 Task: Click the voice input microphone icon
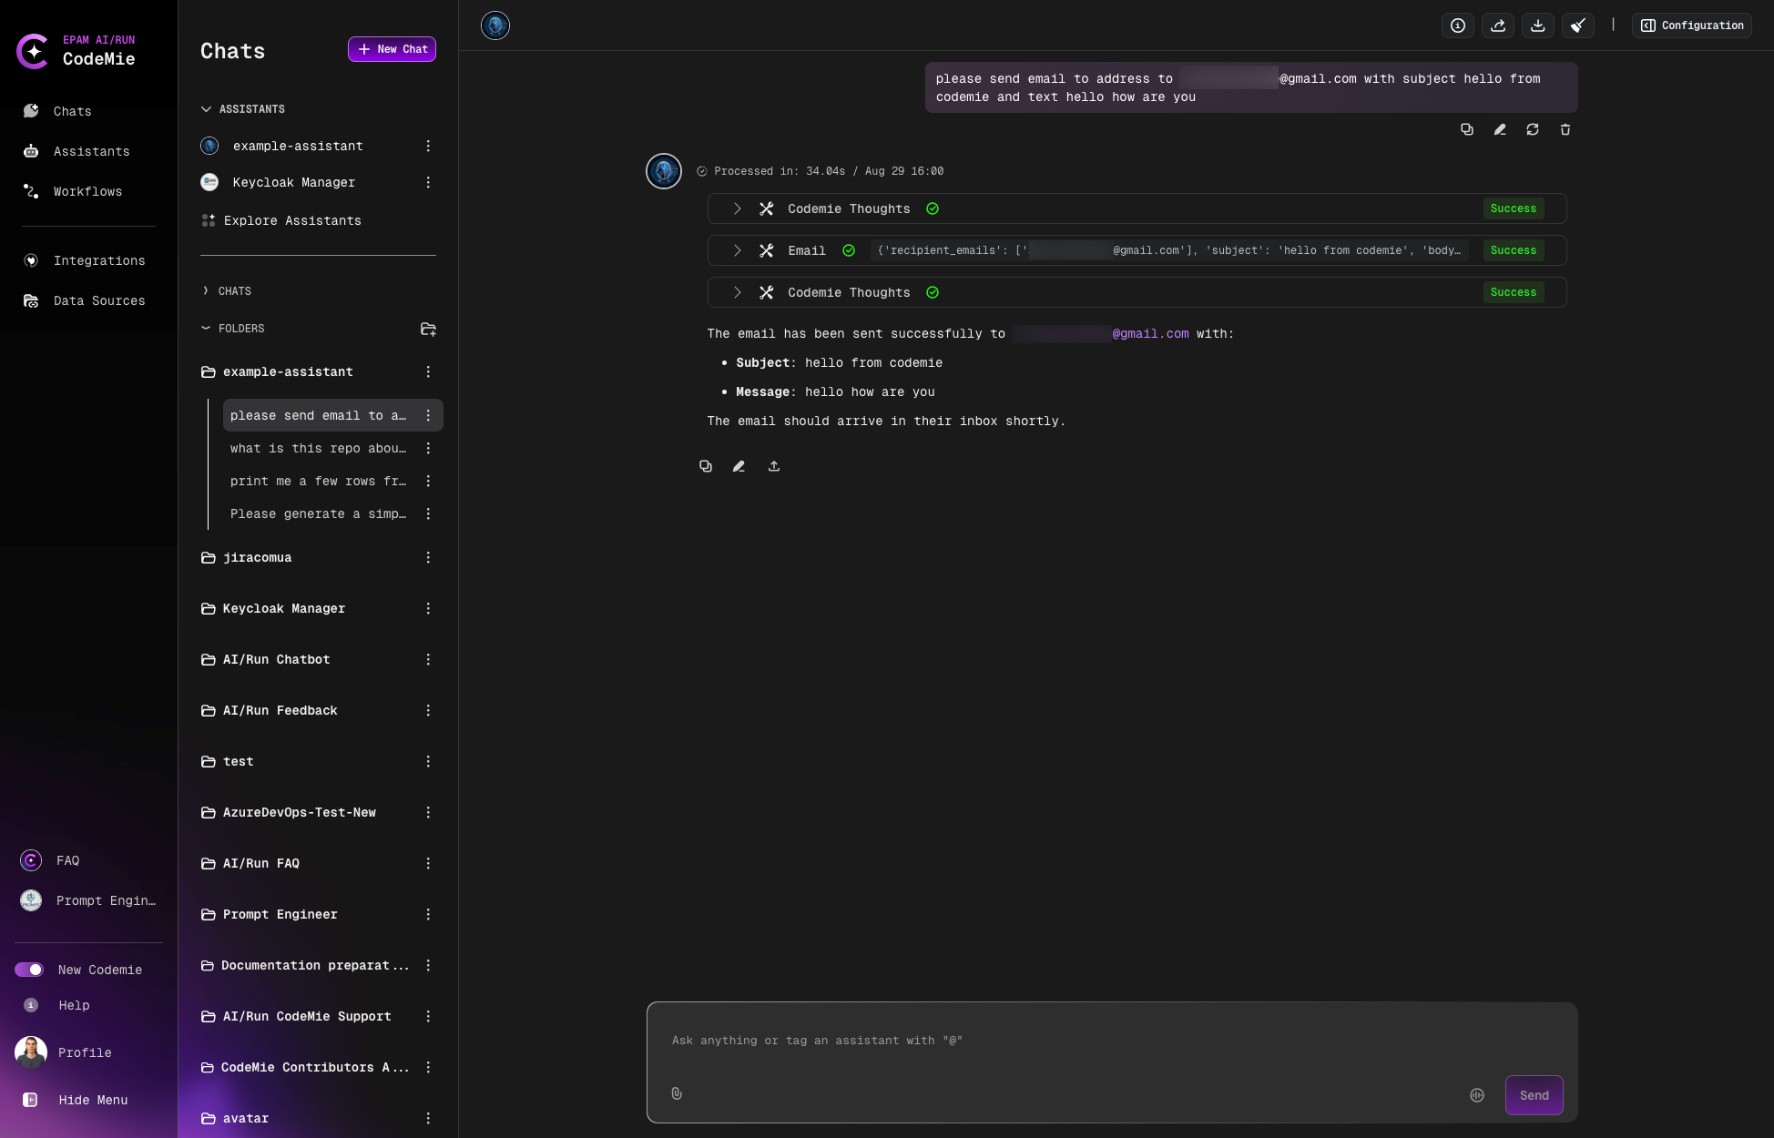(1477, 1095)
